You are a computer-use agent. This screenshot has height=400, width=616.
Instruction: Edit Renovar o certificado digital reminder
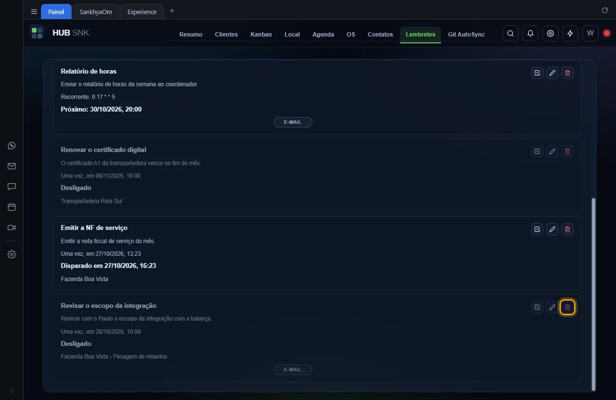552,152
